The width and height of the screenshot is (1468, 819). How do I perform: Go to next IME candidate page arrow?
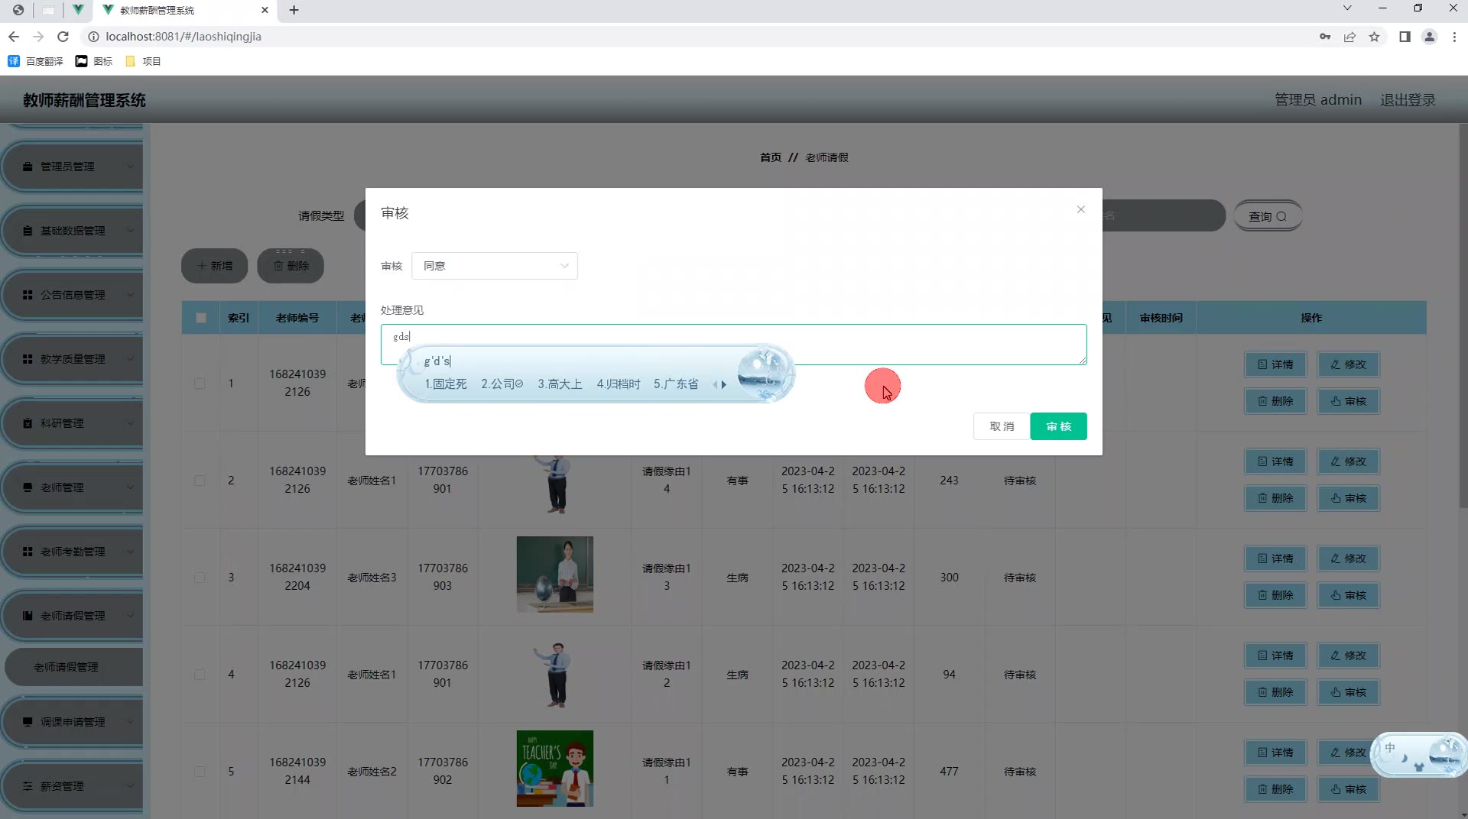pos(724,385)
